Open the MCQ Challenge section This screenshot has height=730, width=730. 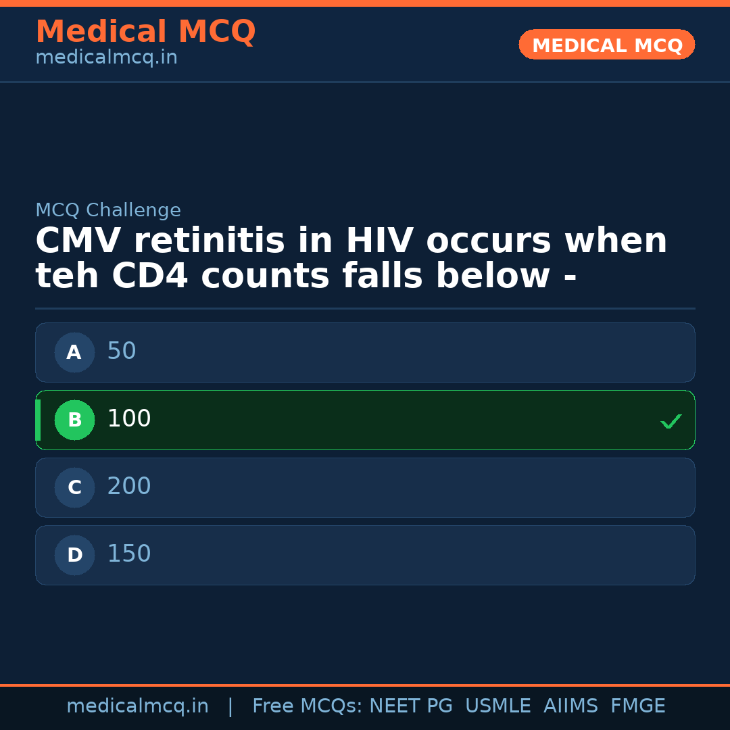108,210
